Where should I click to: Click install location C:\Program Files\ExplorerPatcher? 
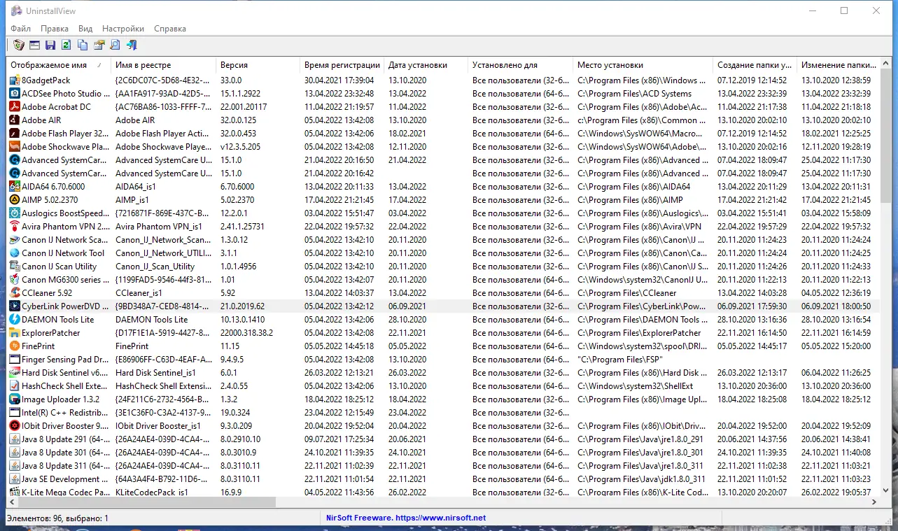639,333
